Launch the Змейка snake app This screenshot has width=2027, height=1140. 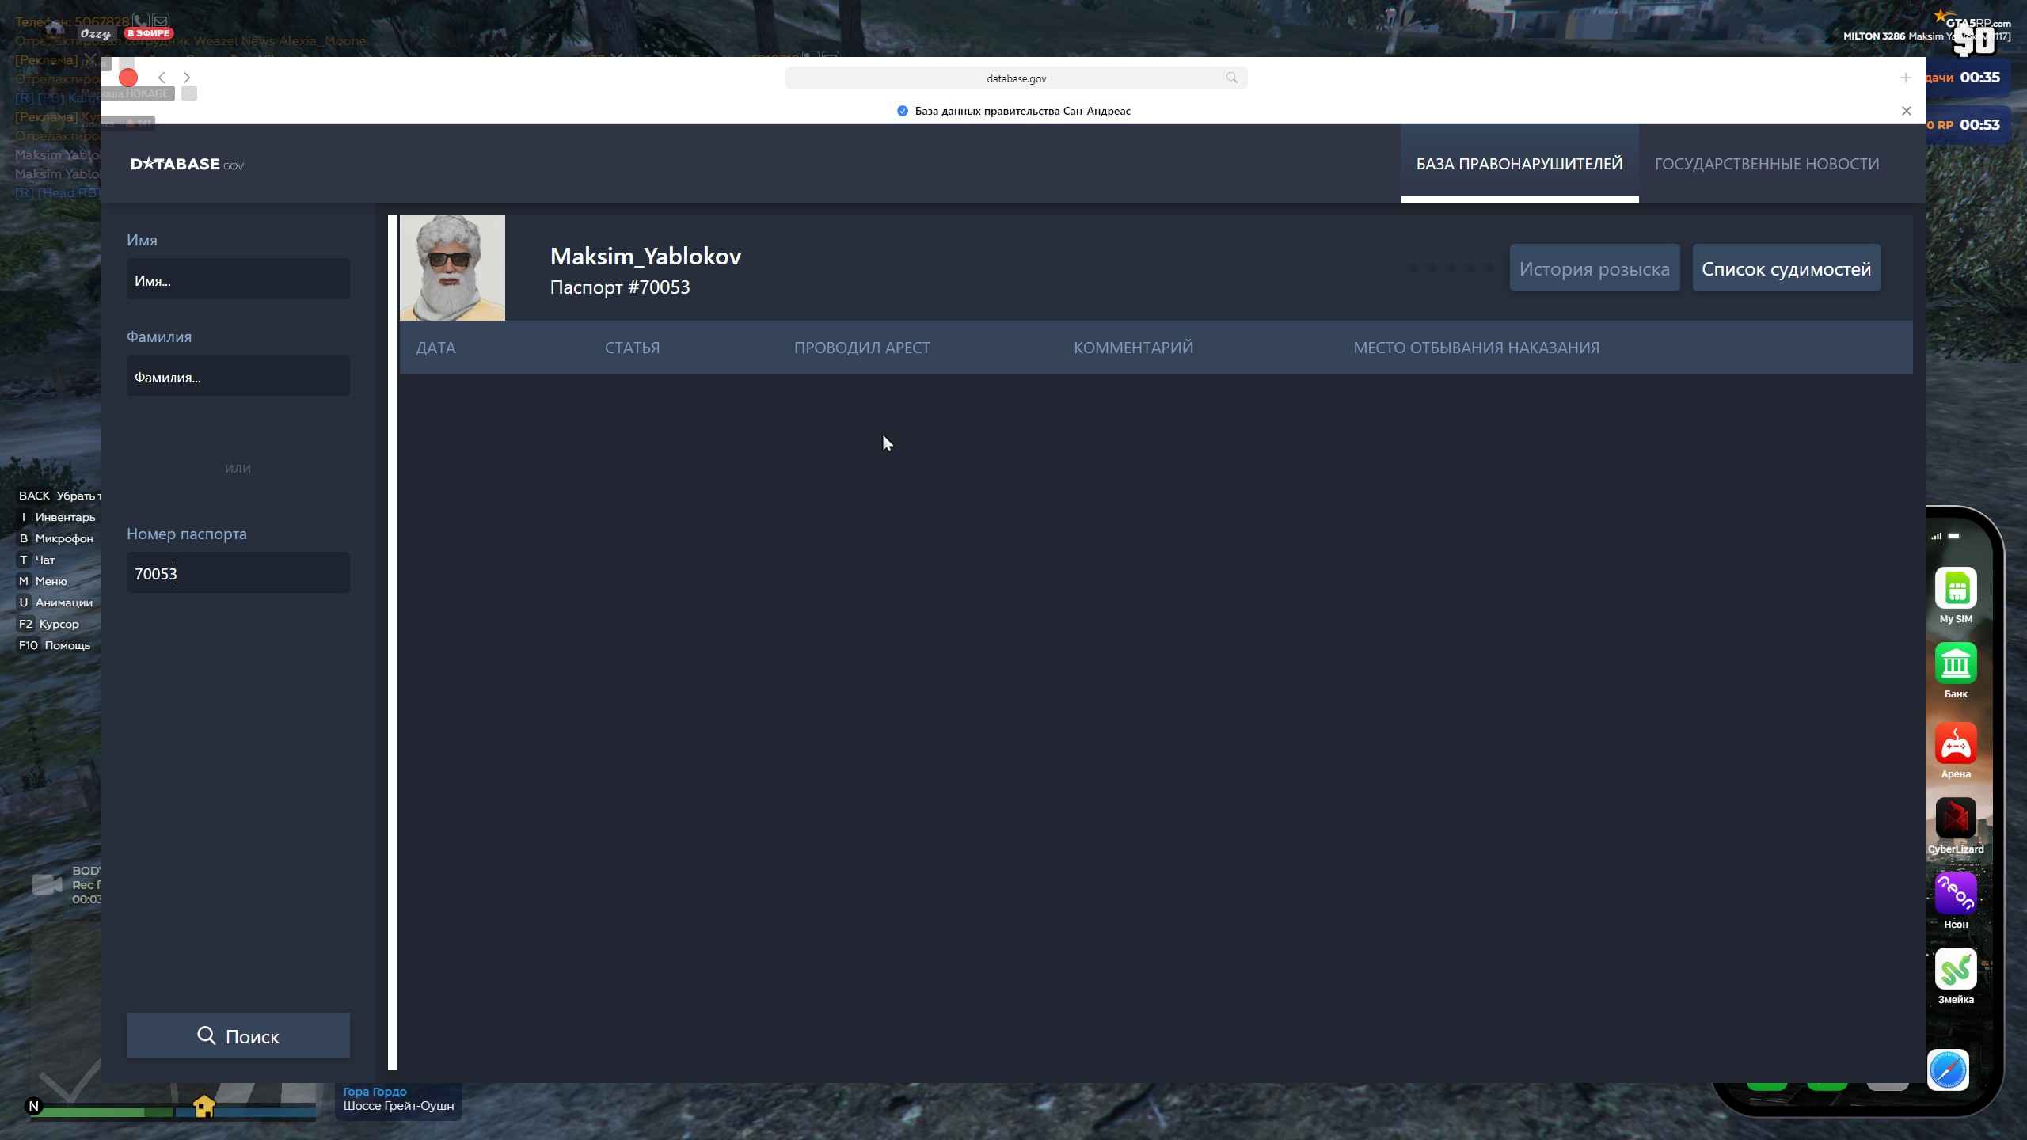click(x=1955, y=968)
